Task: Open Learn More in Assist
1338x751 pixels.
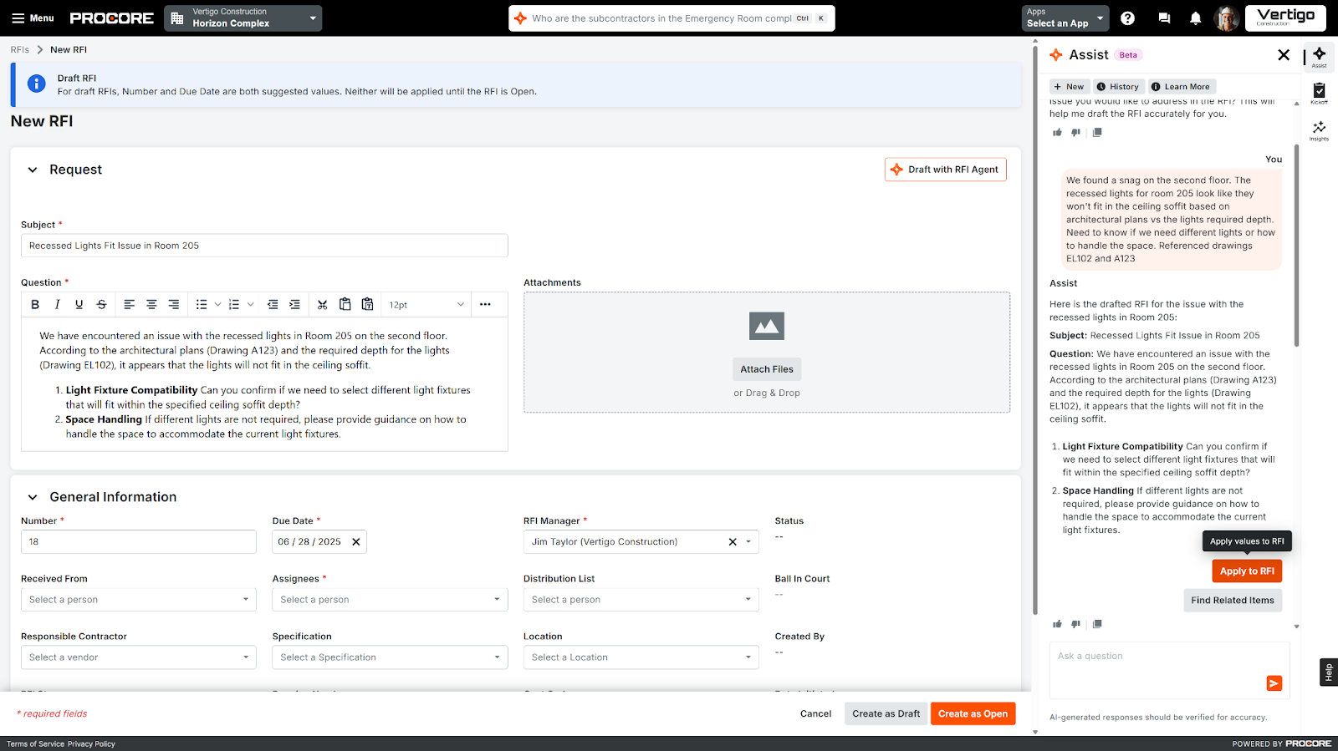Action: [x=1180, y=87]
